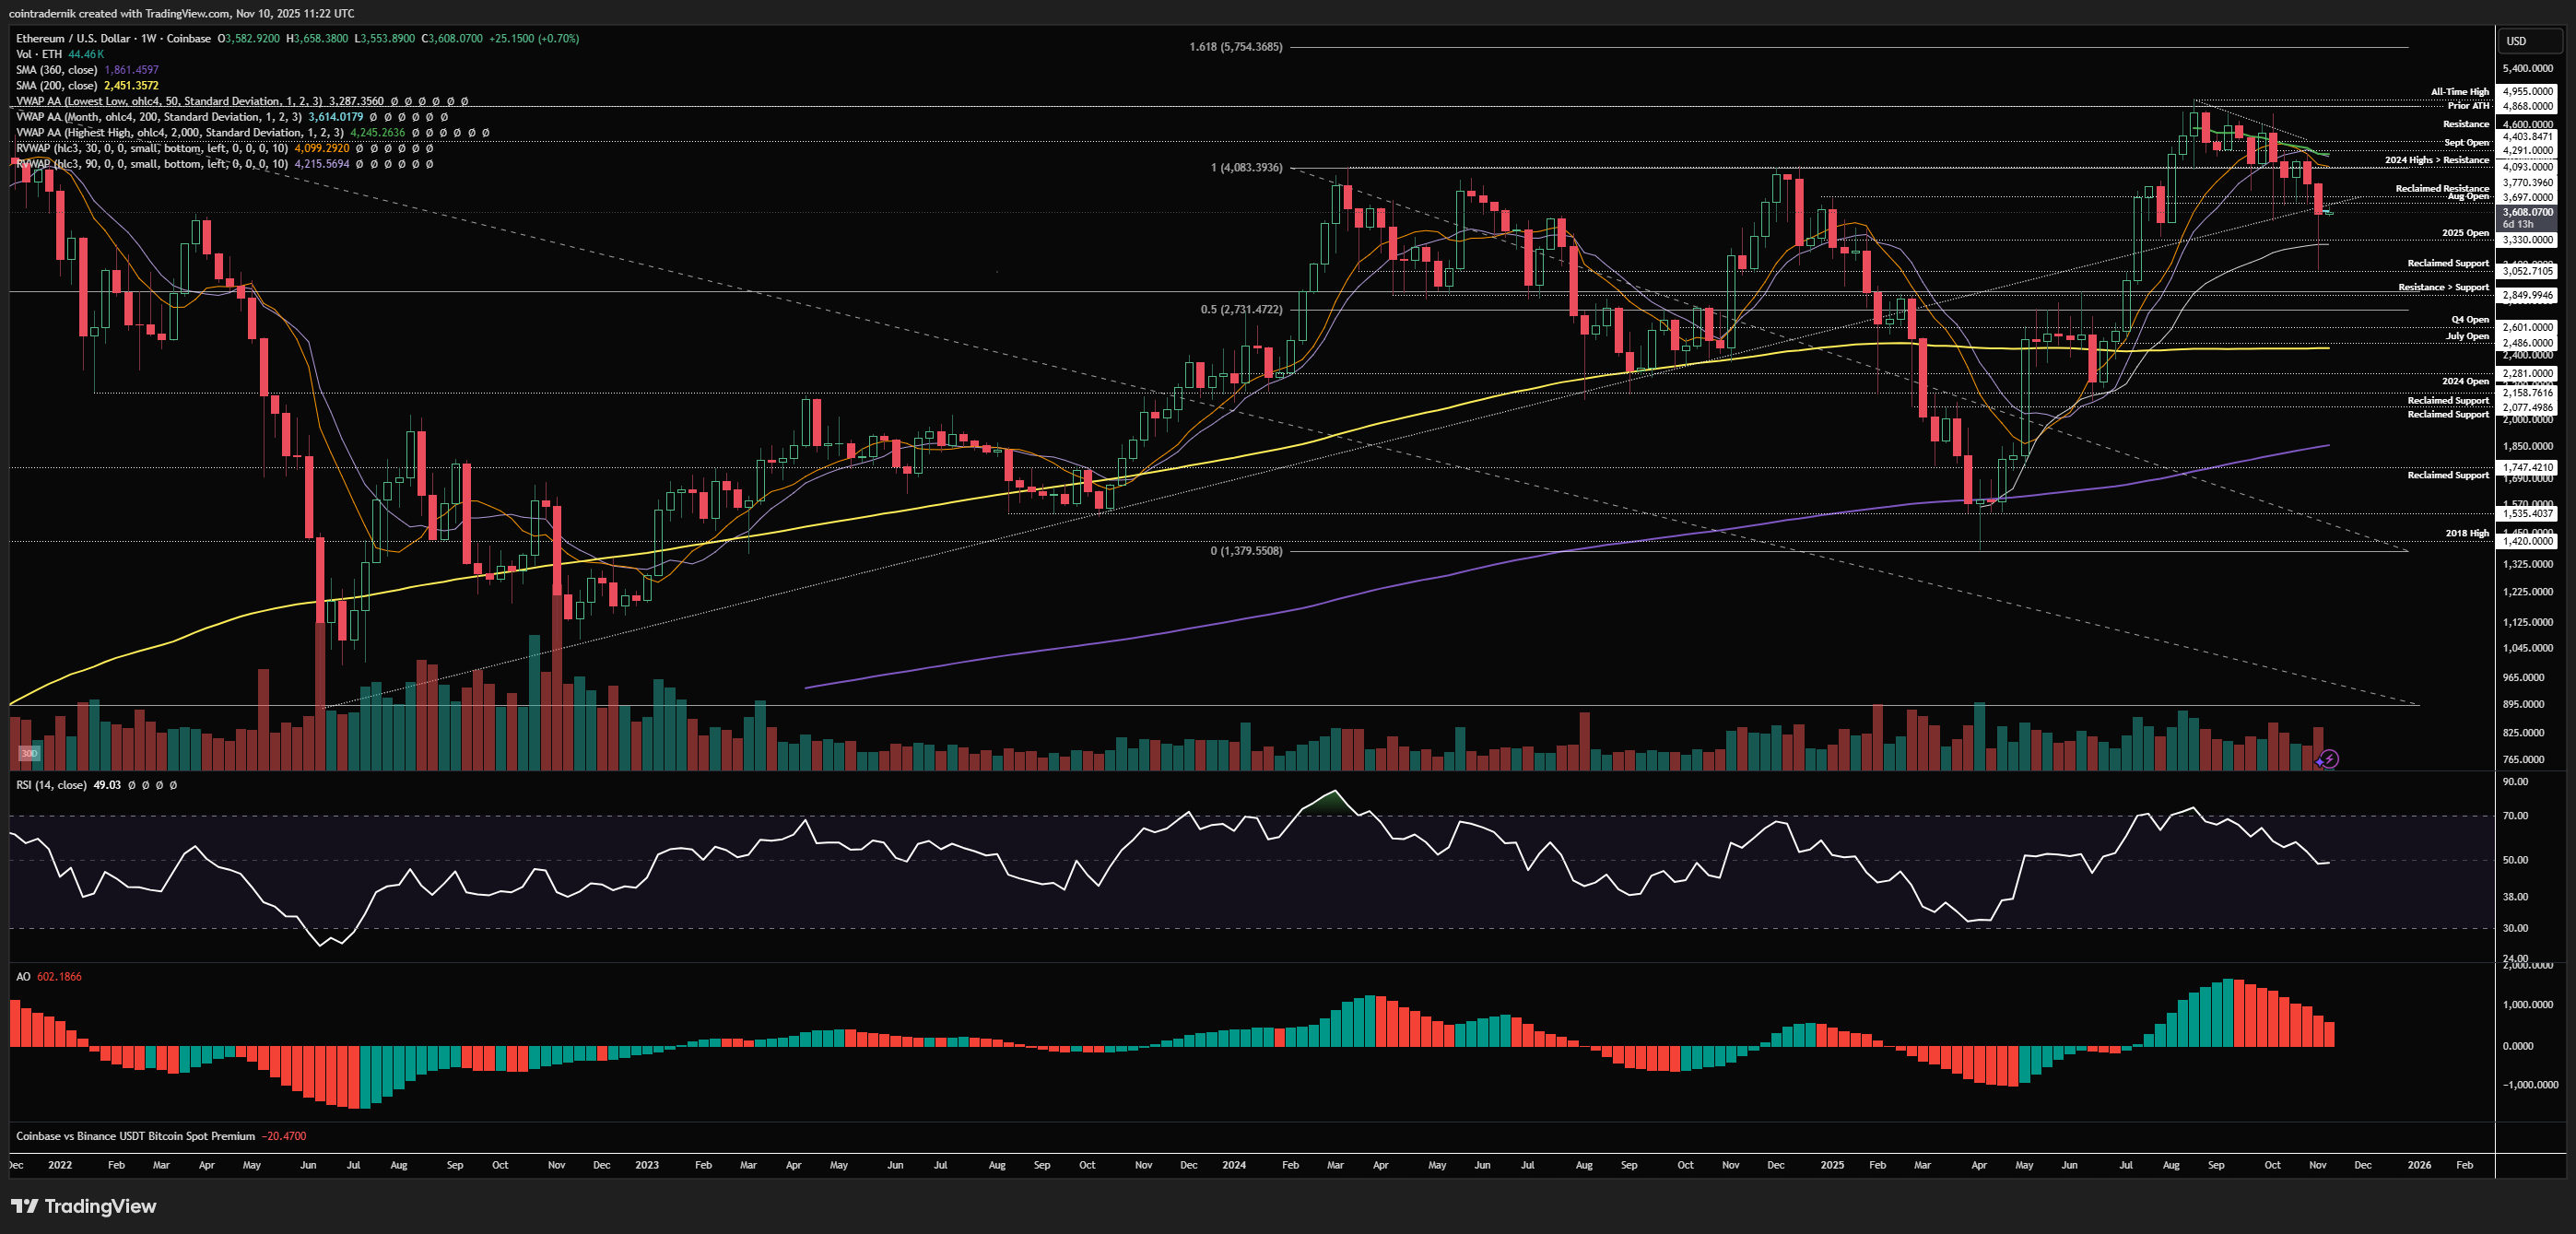Image resolution: width=2576 pixels, height=1234 pixels.
Task: Click the RVWAP hlc3 30 legend entry
Action: tap(151, 148)
